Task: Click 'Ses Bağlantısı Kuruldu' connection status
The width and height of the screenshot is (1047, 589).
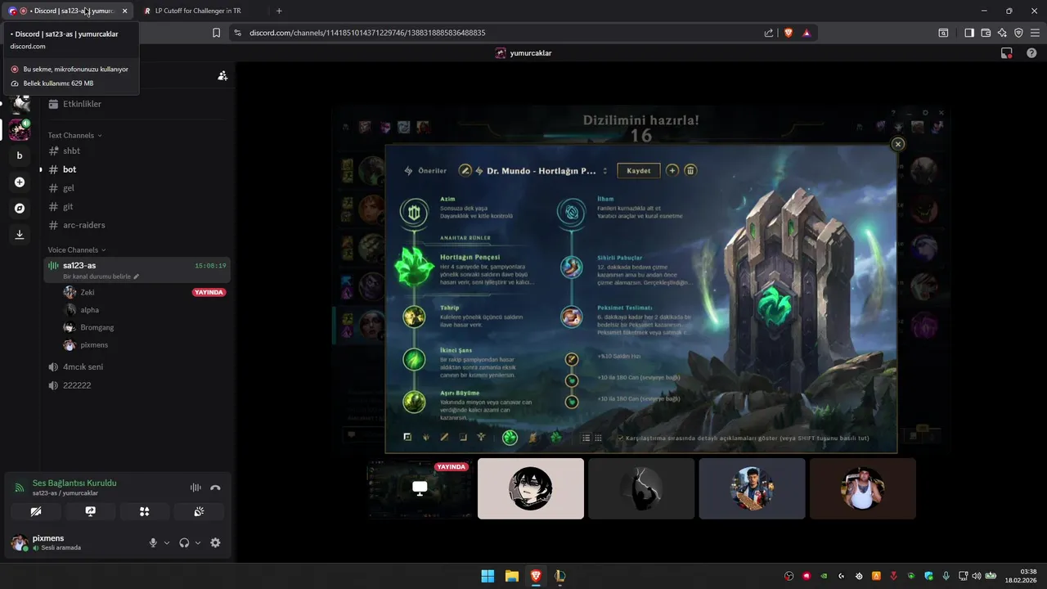Action: 74,483
